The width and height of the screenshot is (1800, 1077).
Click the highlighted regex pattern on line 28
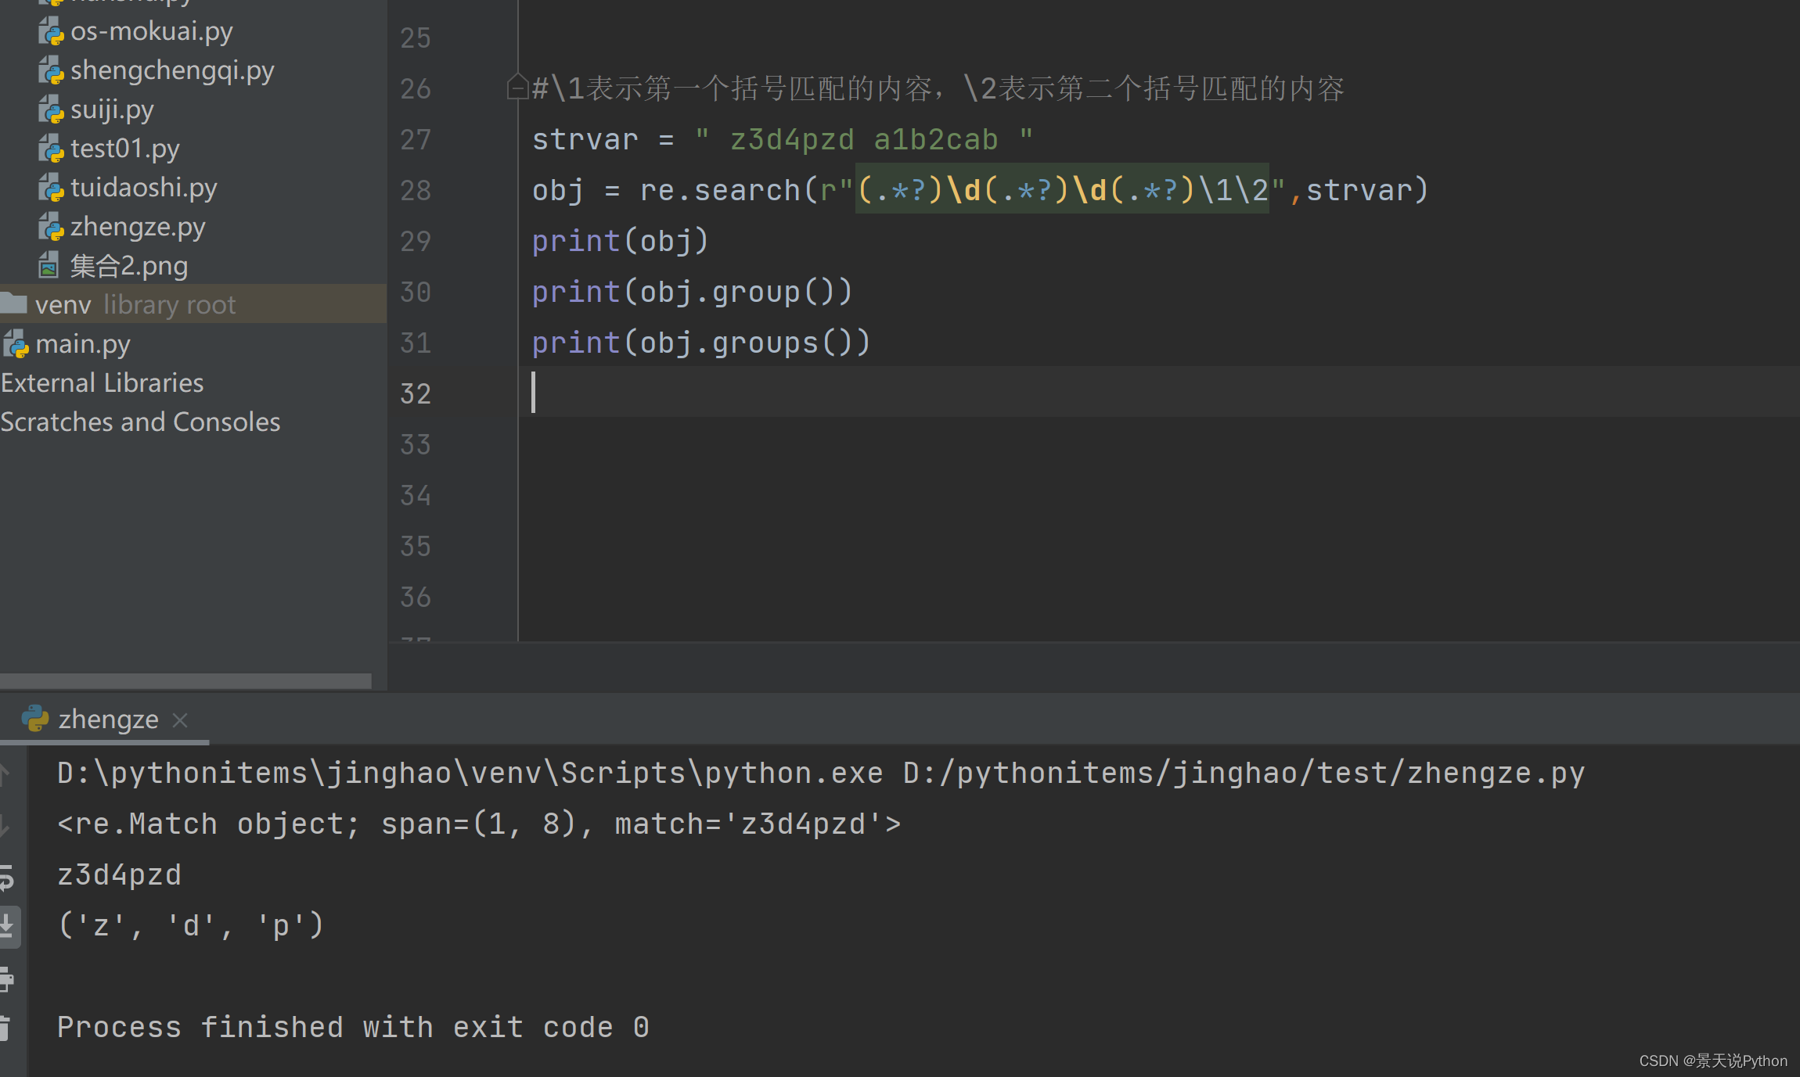(x=1062, y=188)
